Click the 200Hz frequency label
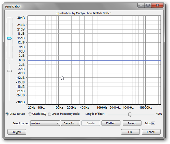 tap(71, 108)
